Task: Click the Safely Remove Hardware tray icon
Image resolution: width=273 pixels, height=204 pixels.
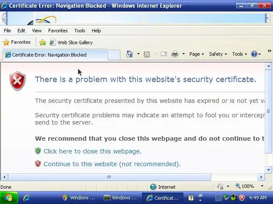Action: point(226,197)
